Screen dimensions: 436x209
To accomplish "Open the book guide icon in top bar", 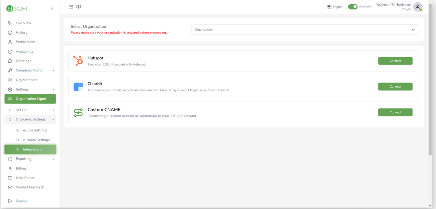I will click(x=78, y=6).
